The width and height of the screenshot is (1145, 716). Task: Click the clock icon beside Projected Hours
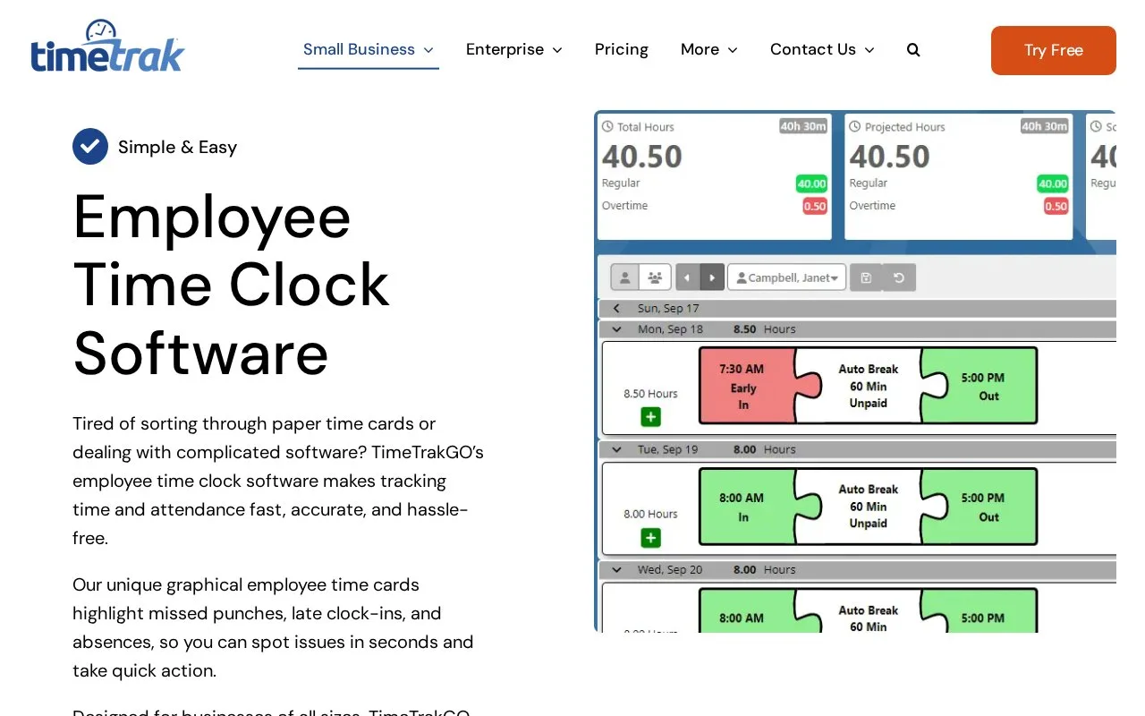855,127
